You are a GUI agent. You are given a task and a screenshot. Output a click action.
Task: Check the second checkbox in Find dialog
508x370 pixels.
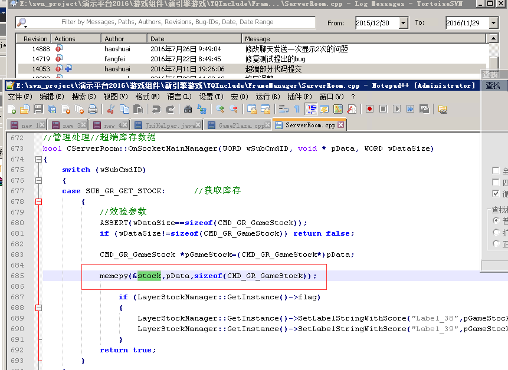tap(496, 182)
